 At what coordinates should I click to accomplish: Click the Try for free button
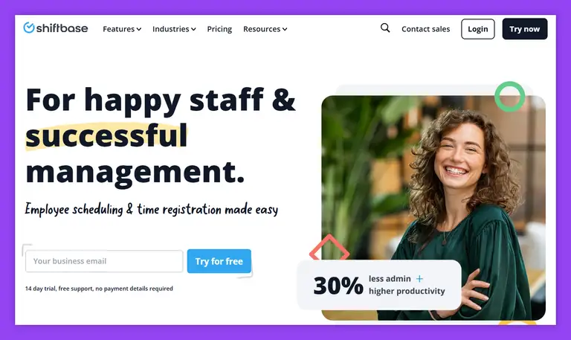point(219,261)
